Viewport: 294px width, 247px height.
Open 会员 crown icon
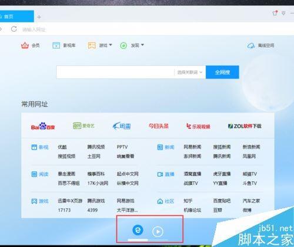pyautogui.click(x=25, y=45)
